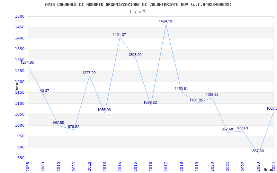Click data label 1227.20
The height and width of the screenshot is (173, 277).
pos(89,73)
